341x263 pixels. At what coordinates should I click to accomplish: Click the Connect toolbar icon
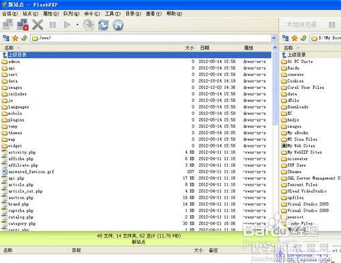point(8,25)
